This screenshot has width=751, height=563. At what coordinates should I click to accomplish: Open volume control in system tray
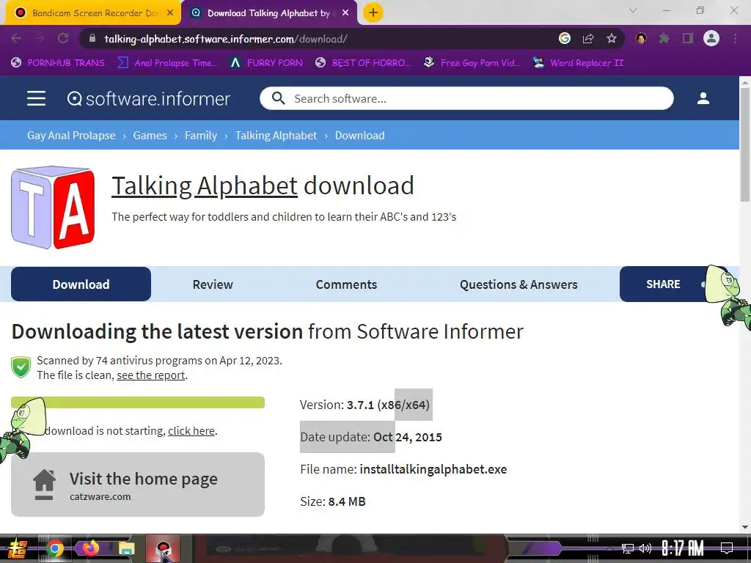[x=645, y=548]
